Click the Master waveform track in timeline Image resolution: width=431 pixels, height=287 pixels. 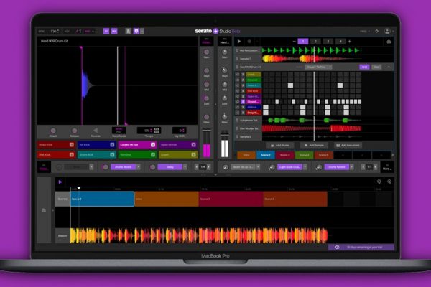pos(199,236)
